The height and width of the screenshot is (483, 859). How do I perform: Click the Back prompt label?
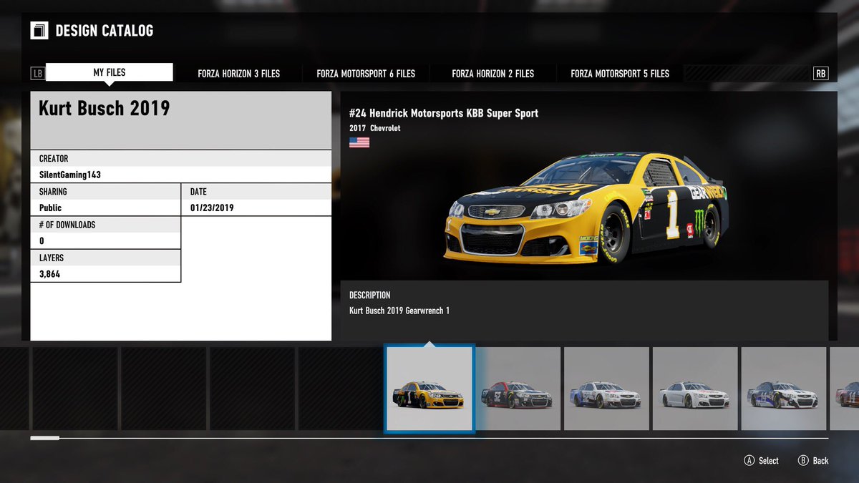click(x=821, y=461)
